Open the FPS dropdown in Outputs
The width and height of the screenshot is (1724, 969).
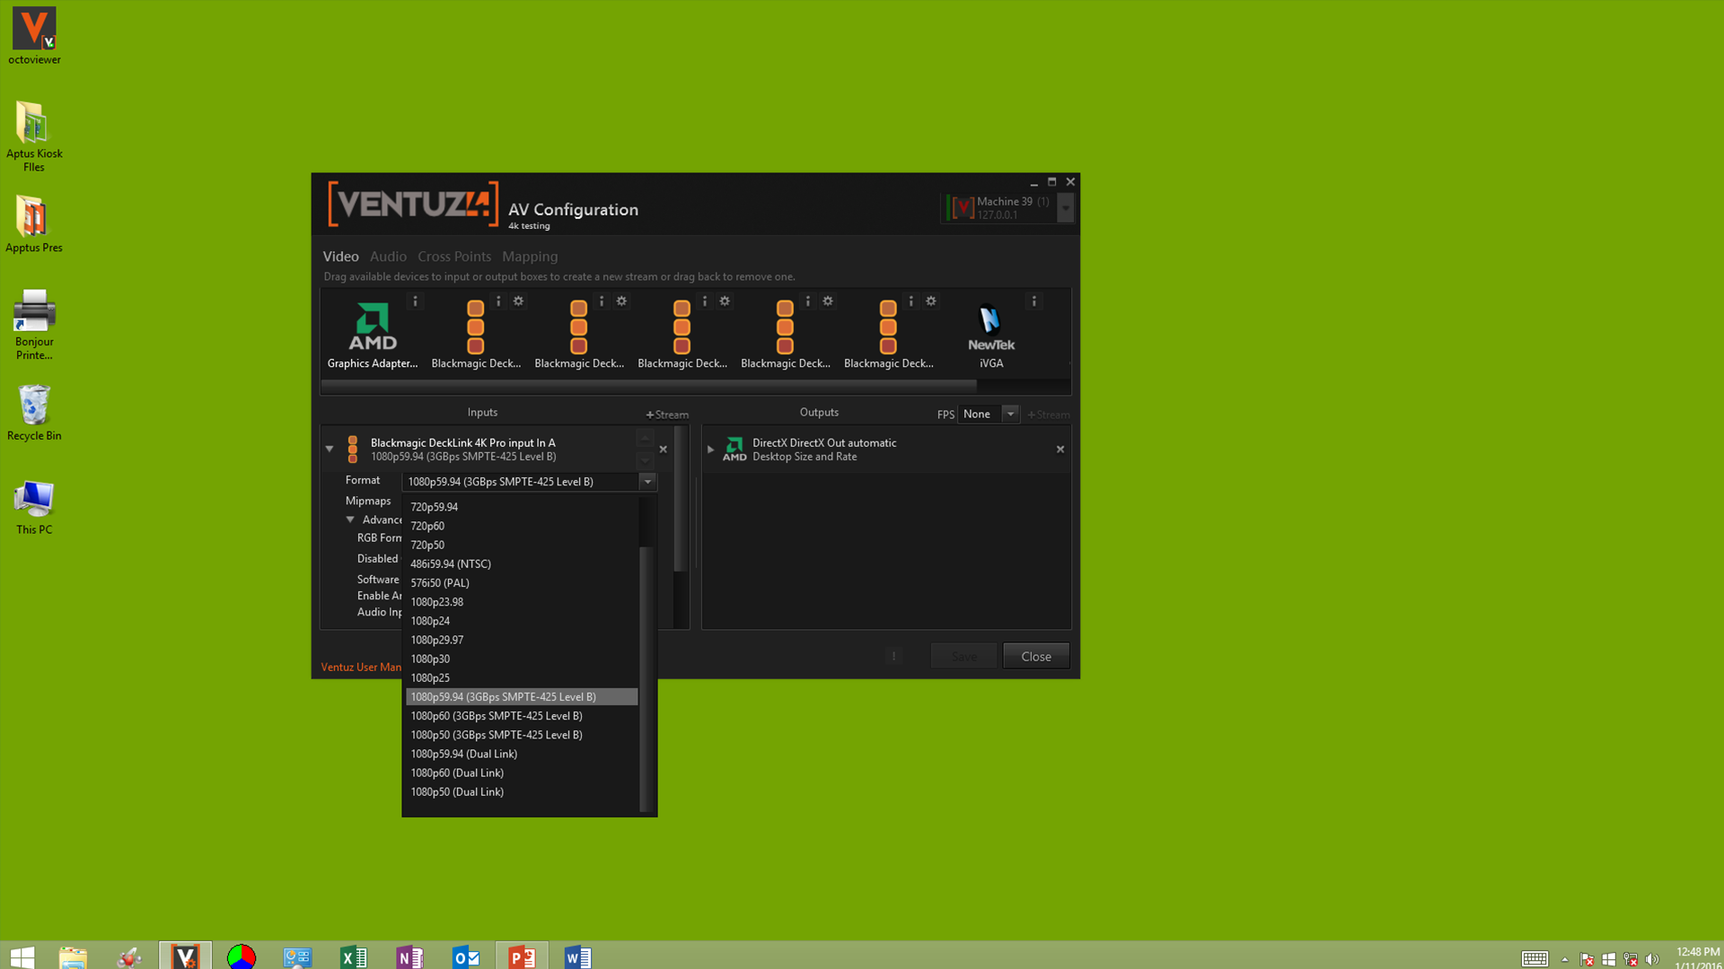(1010, 414)
